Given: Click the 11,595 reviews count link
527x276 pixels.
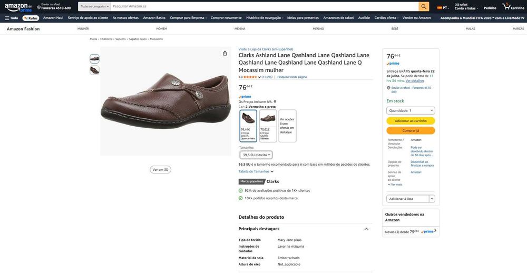Looking at the screenshot, I should click(267, 77).
